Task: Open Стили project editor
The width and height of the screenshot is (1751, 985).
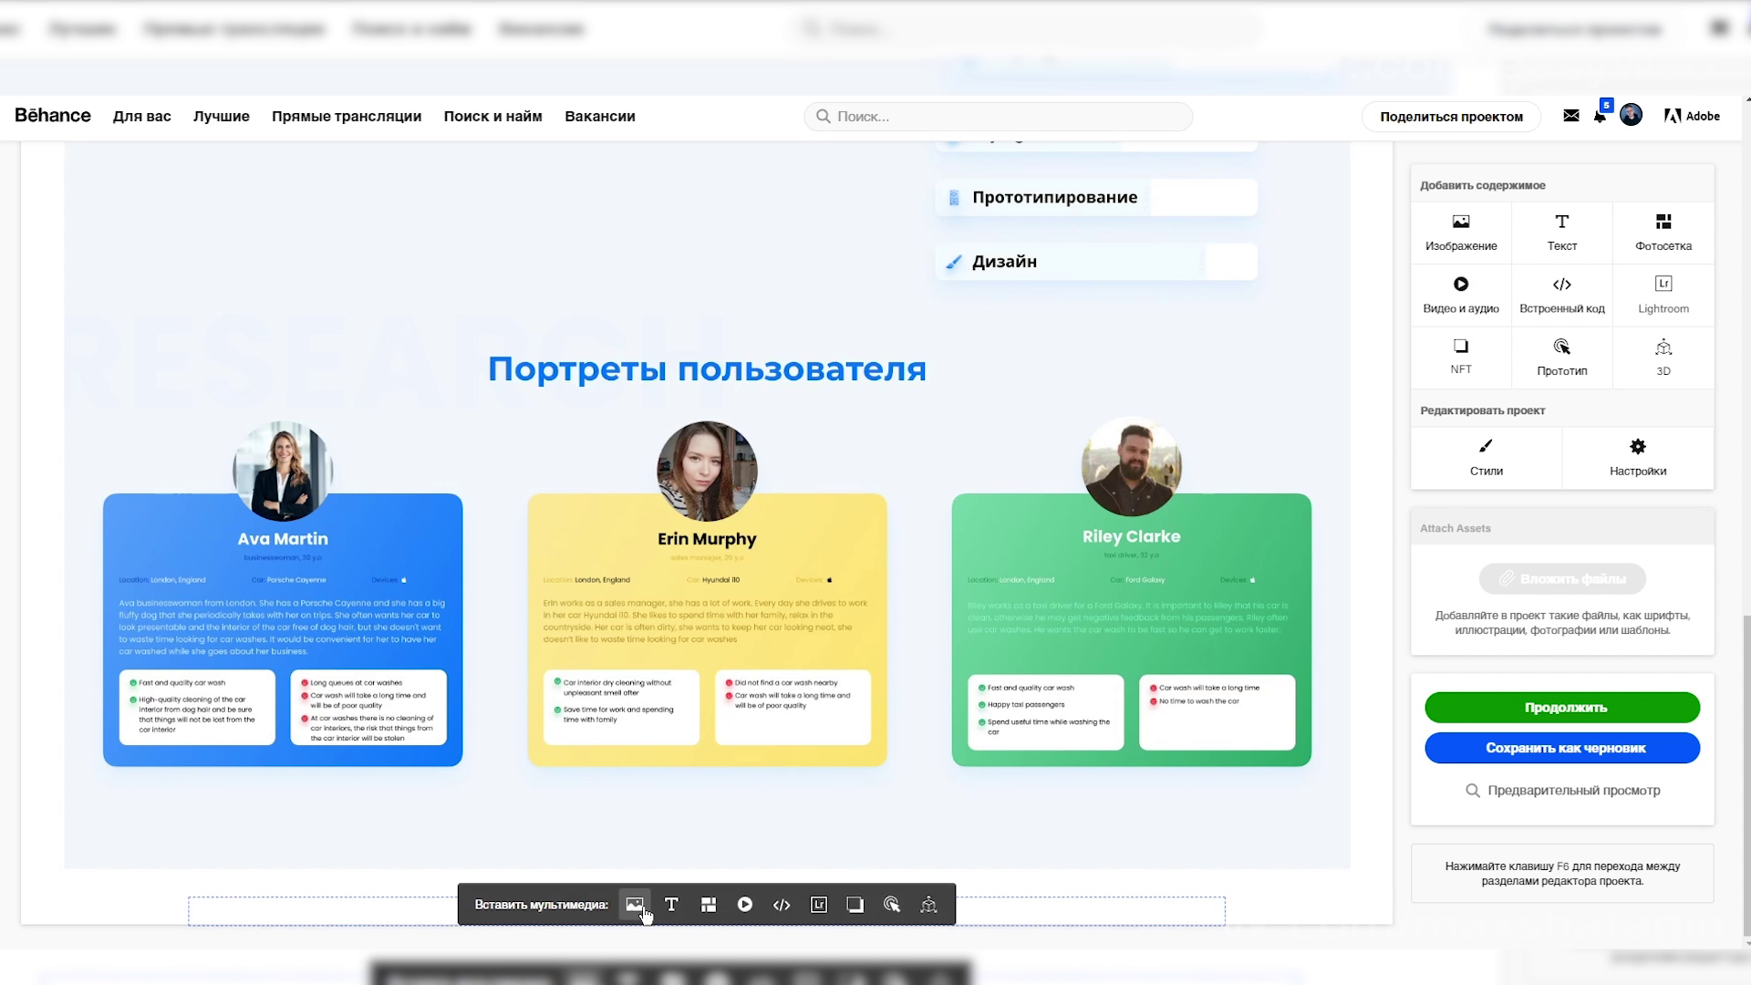Action: pyautogui.click(x=1486, y=457)
